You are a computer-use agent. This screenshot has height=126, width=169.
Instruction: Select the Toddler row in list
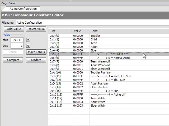pos(95,36)
